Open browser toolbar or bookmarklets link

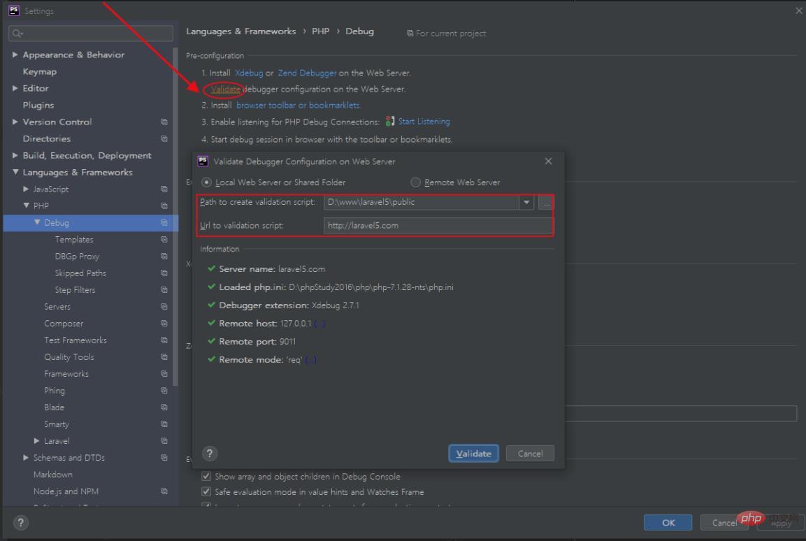(x=298, y=106)
